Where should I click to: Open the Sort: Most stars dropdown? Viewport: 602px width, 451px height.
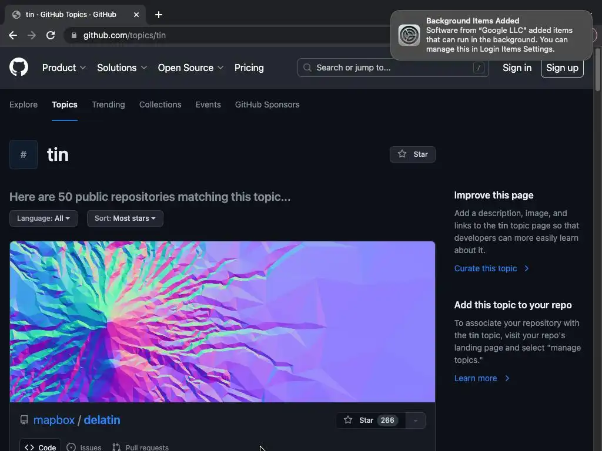coord(125,218)
